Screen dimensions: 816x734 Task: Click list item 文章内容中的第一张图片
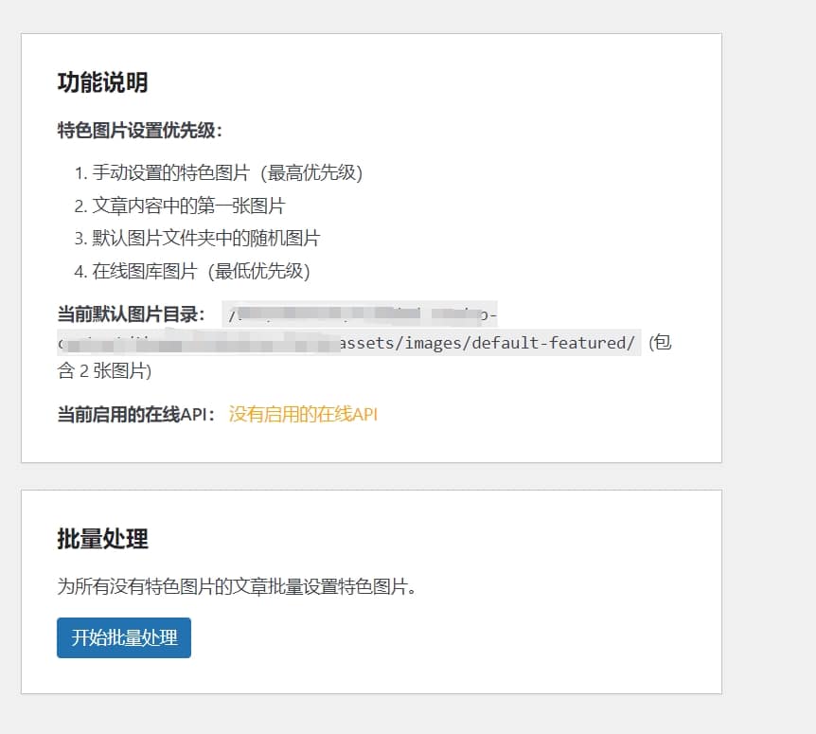(x=188, y=206)
